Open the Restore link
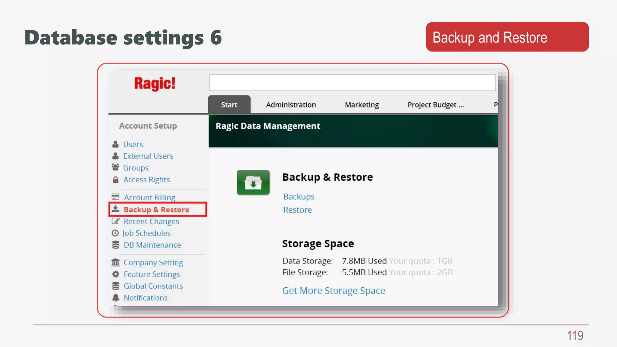The height and width of the screenshot is (347, 617). 298,210
